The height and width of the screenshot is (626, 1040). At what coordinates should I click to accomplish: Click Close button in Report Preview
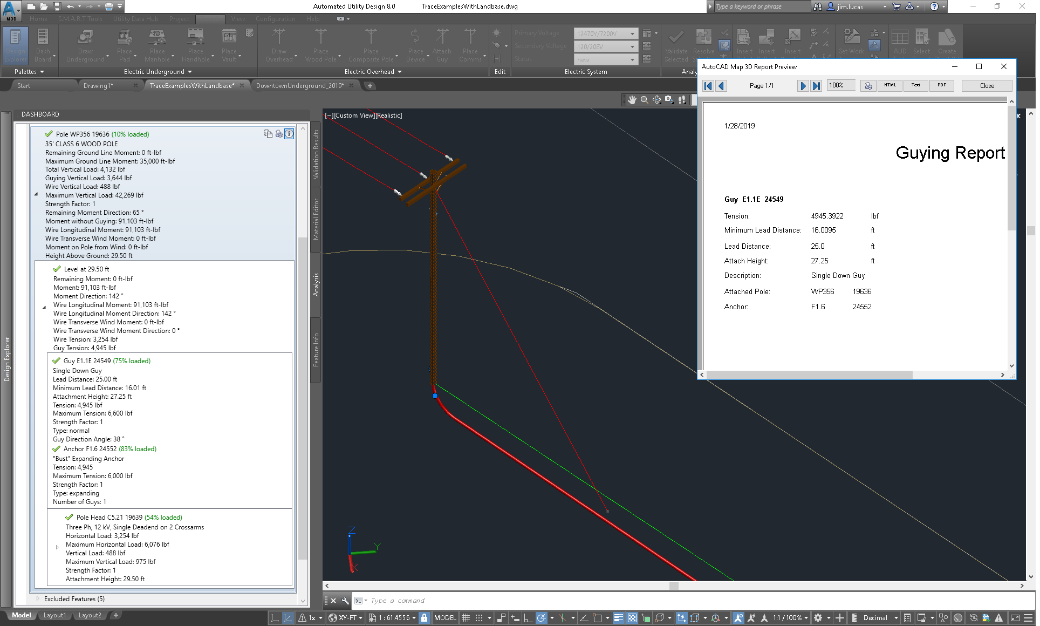(x=987, y=86)
